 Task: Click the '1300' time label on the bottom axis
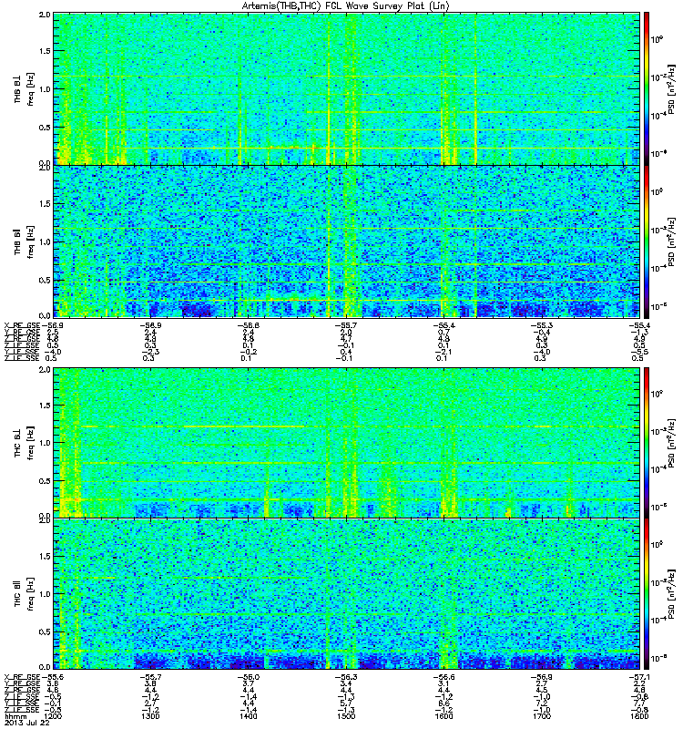150,716
